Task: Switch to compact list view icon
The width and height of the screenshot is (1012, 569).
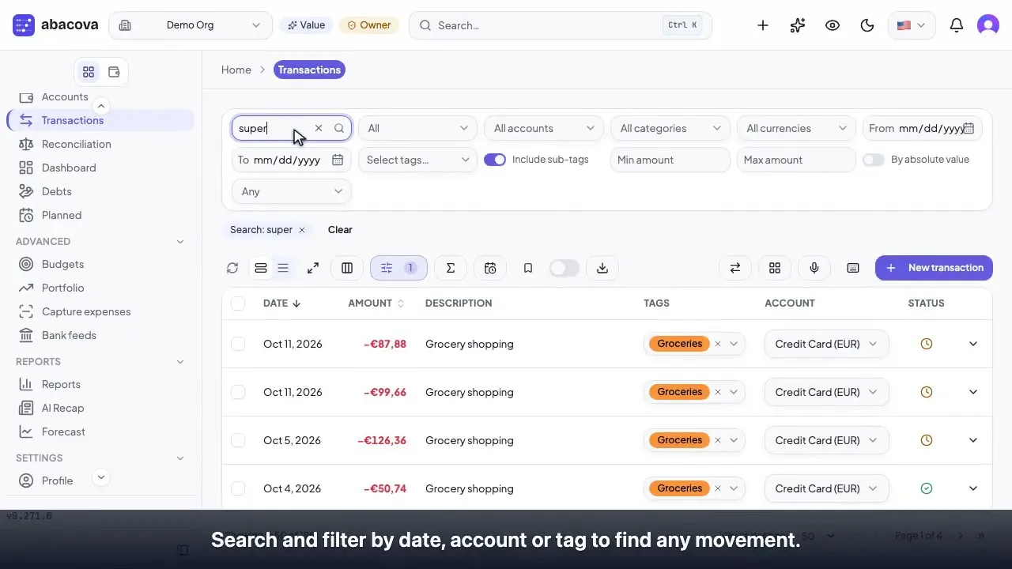Action: click(283, 268)
